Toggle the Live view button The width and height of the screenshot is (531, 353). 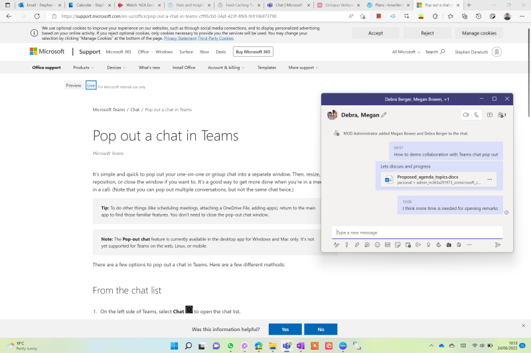pyautogui.click(x=91, y=85)
